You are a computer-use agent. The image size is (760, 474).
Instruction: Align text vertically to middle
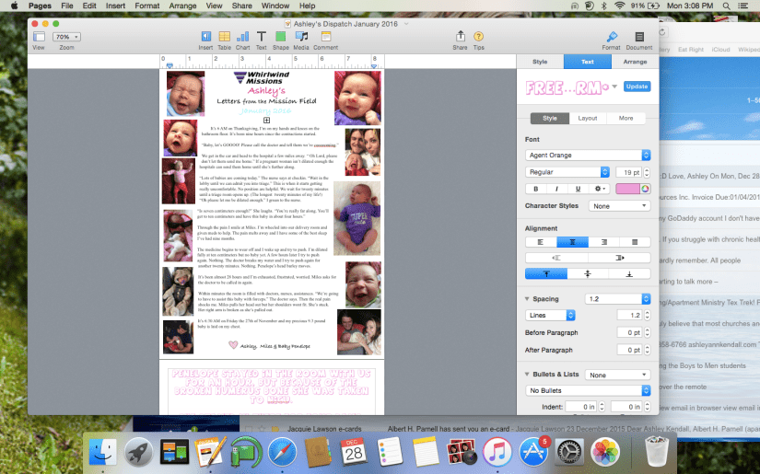(588, 274)
